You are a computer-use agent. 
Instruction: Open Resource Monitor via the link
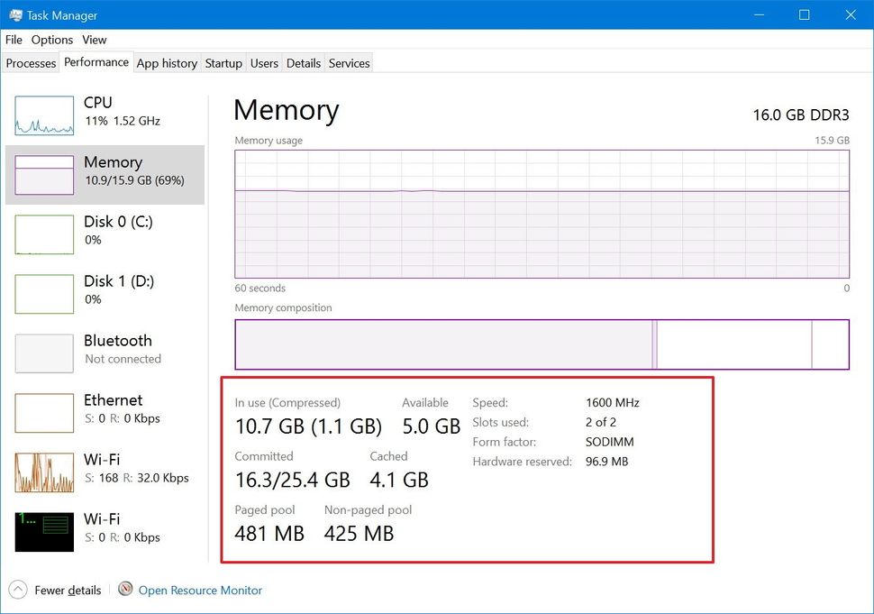click(200, 590)
